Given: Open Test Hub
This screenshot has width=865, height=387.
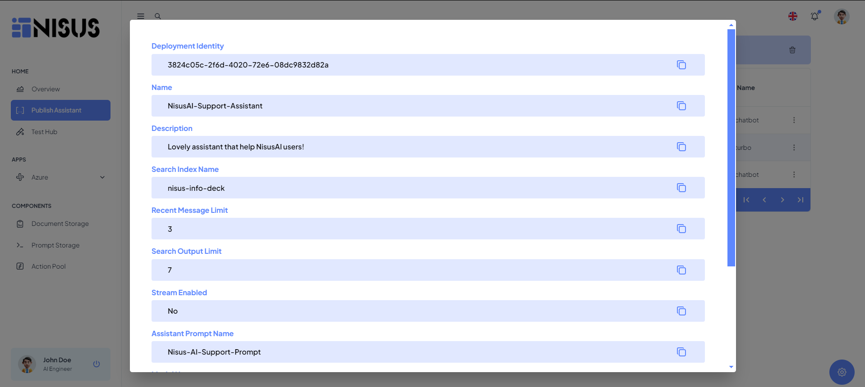Looking at the screenshot, I should tap(60, 132).
